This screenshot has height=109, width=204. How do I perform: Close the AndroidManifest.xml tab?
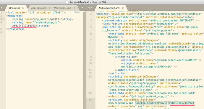click(x=123, y=8)
